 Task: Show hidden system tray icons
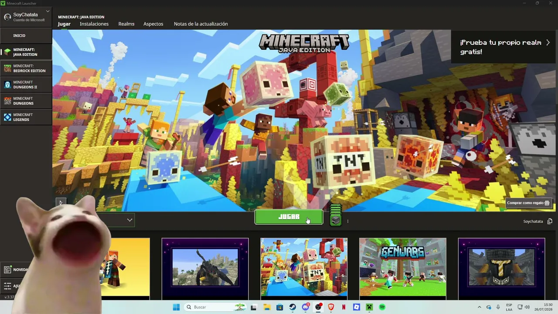[x=480, y=307]
